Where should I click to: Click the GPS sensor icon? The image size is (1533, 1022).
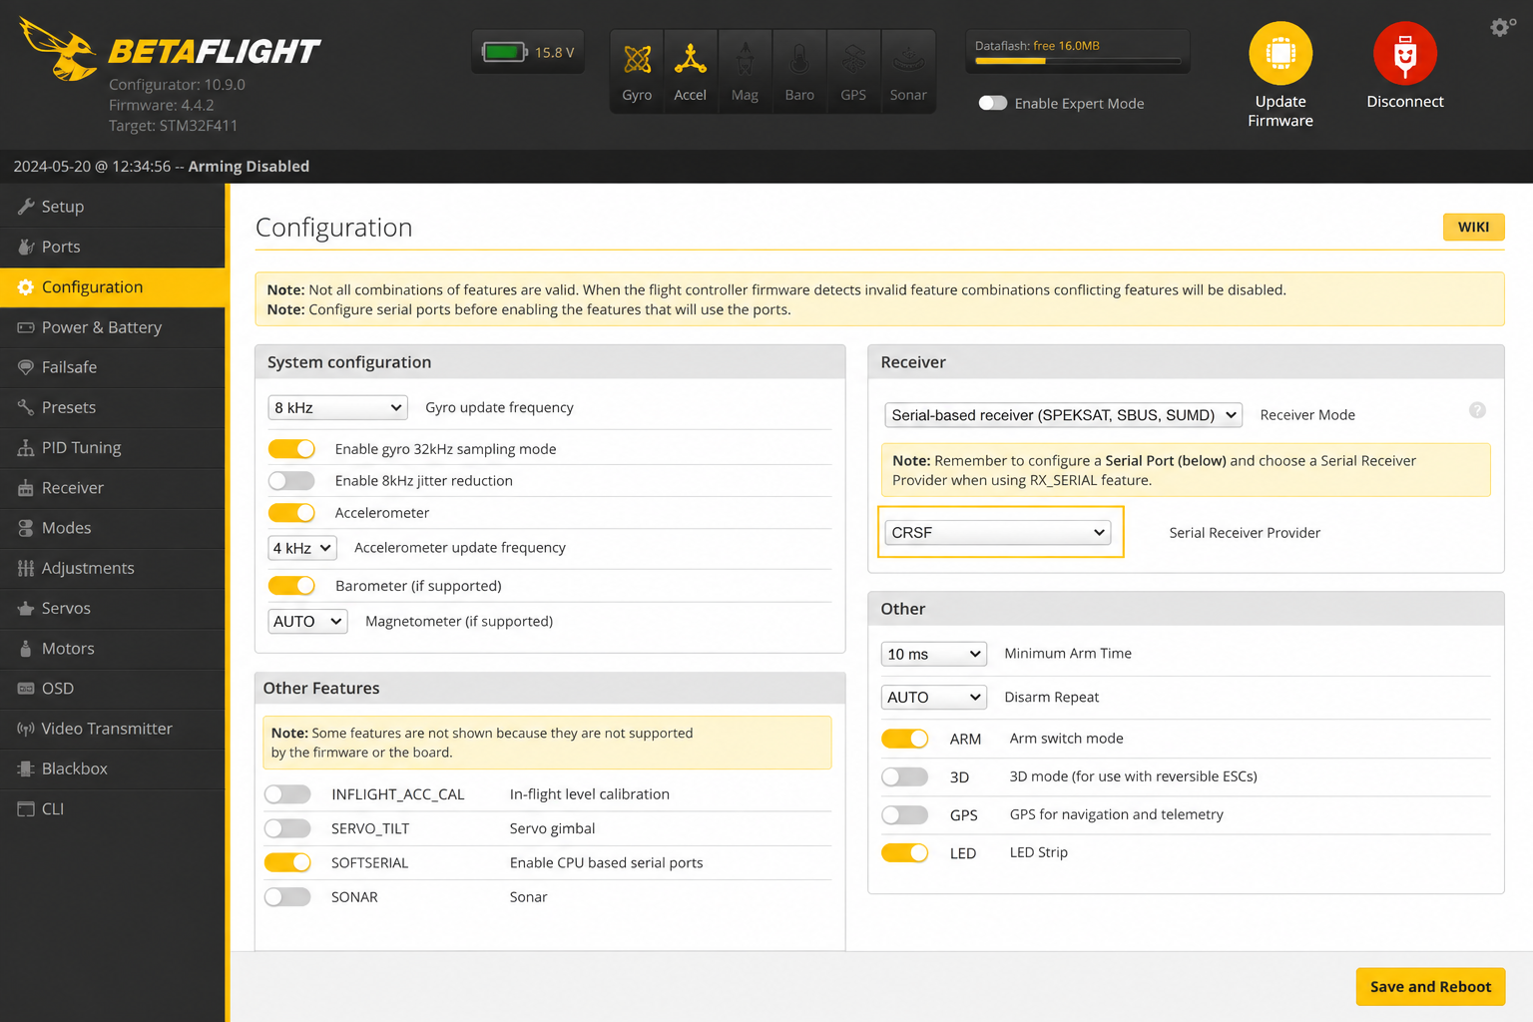pyautogui.click(x=853, y=60)
